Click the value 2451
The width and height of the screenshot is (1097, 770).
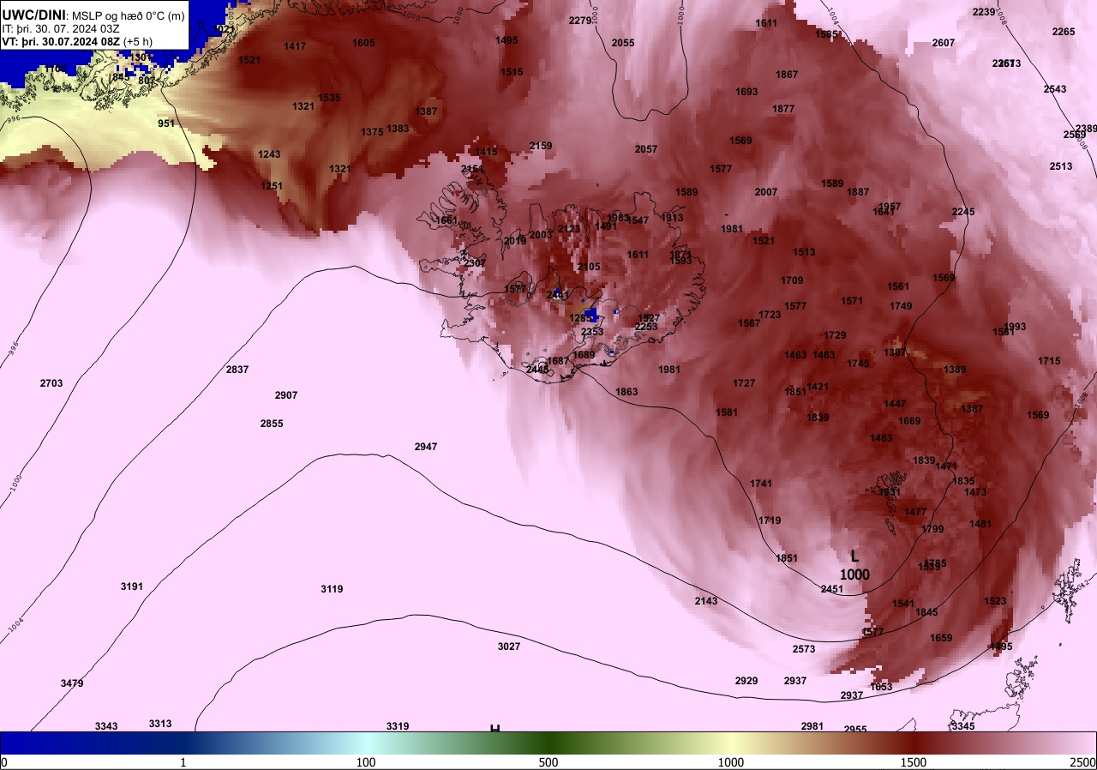coord(832,589)
